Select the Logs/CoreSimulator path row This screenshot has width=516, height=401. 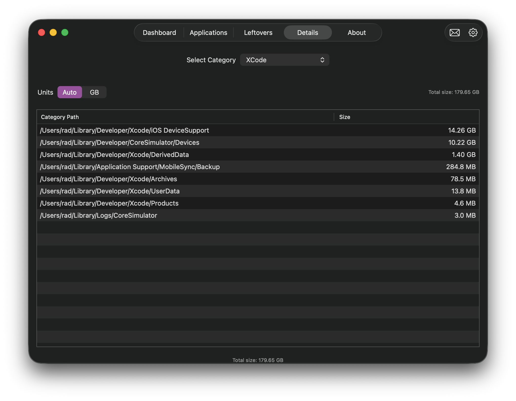tap(258, 215)
